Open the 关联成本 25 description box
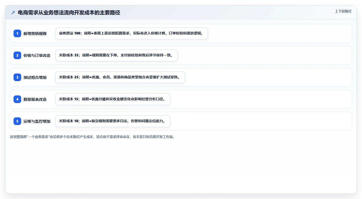 120,77
